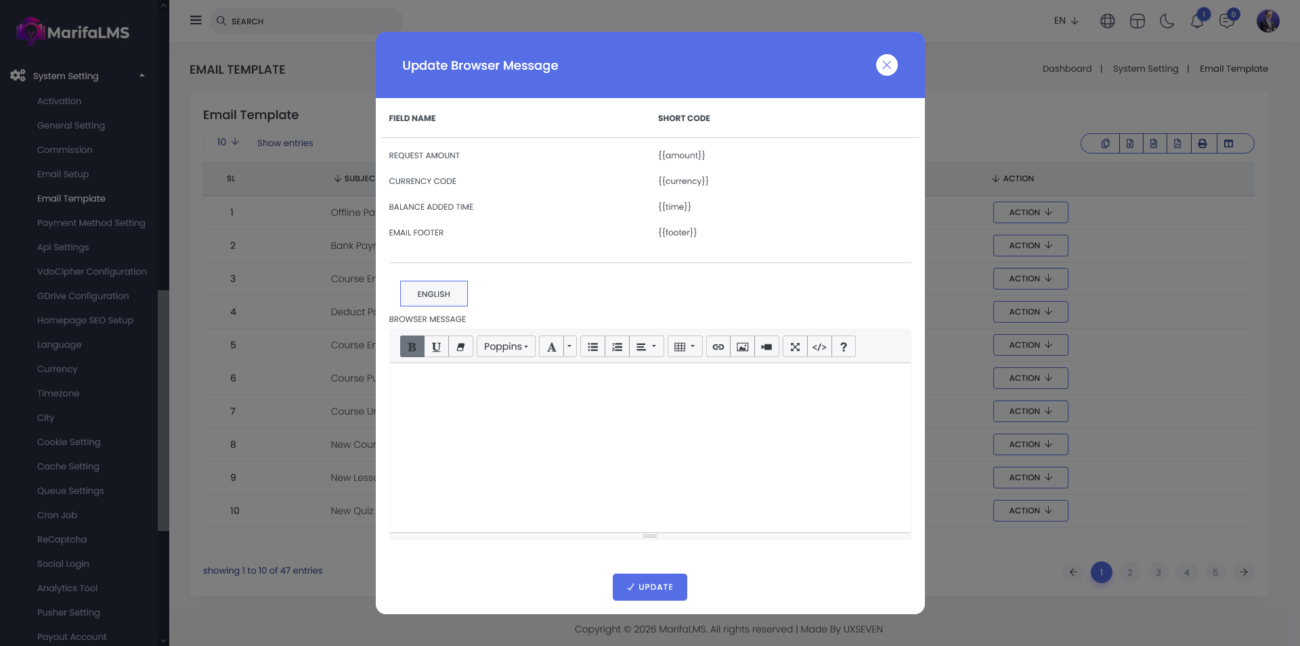Click the insert video icon
The height and width of the screenshot is (646, 1300).
[766, 347]
